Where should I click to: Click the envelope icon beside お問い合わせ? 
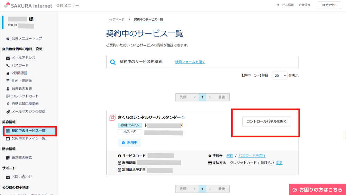coord(8,177)
